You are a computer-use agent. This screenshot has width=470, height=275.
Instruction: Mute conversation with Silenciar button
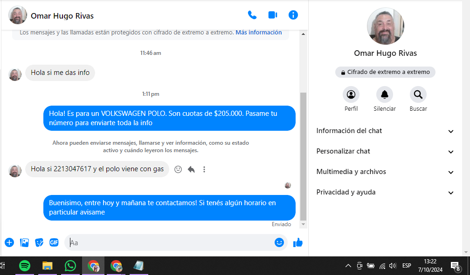(x=385, y=95)
